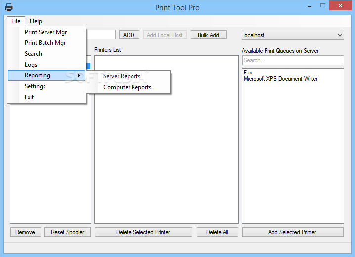Close the Print Tool Pro window

pyautogui.click(x=340, y=5)
